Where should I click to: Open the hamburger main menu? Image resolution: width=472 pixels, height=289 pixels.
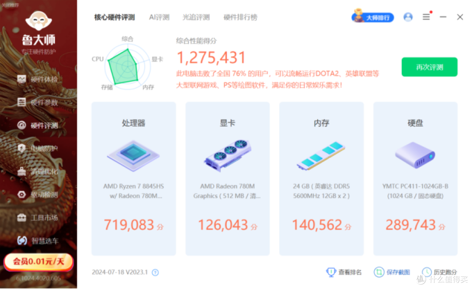426,17
